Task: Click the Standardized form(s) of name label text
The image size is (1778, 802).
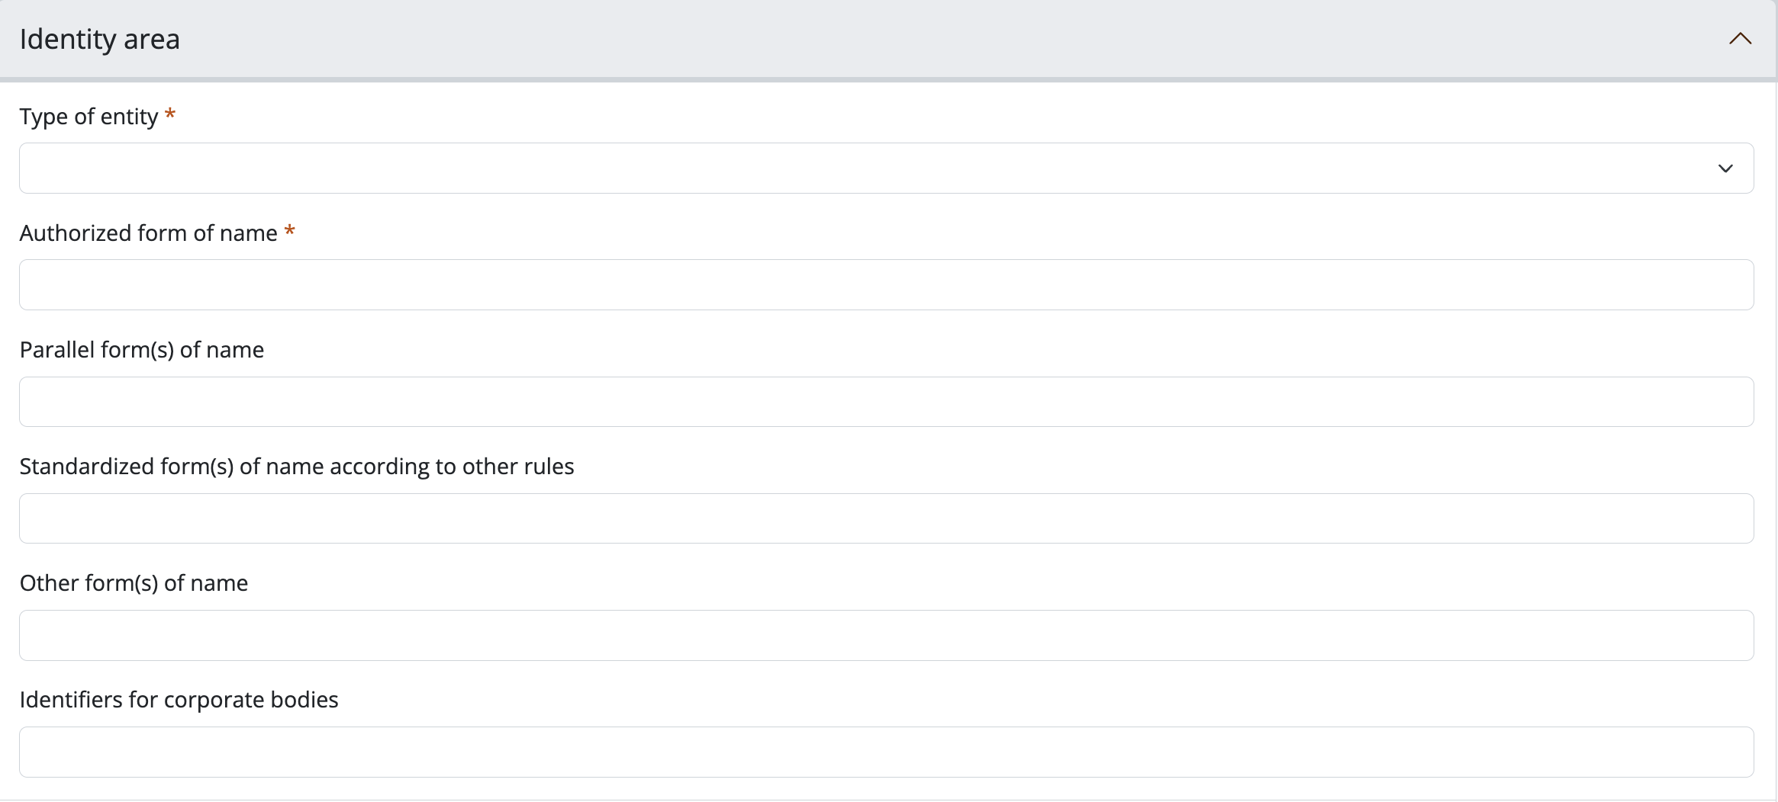Action: (x=297, y=467)
